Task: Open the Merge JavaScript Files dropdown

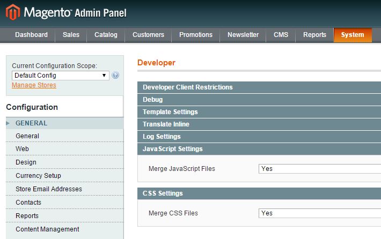Action: pyautogui.click(x=320, y=169)
